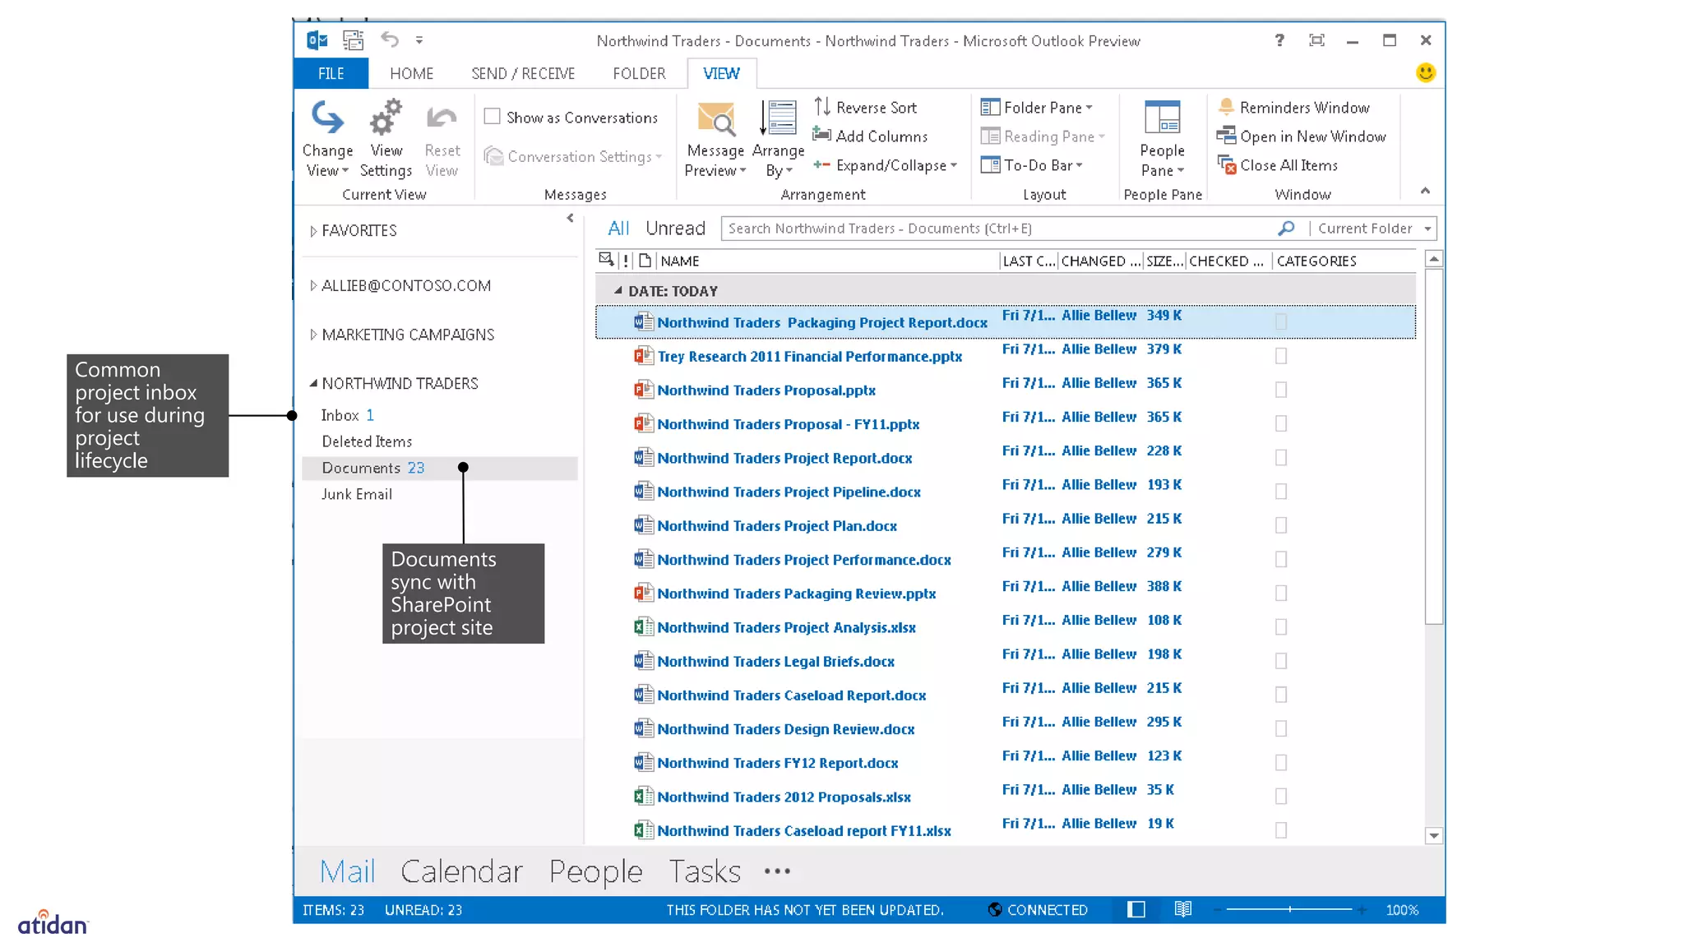This screenshot has height=947, width=1684.
Task: Click the document list scroll down arrow
Action: click(1433, 835)
